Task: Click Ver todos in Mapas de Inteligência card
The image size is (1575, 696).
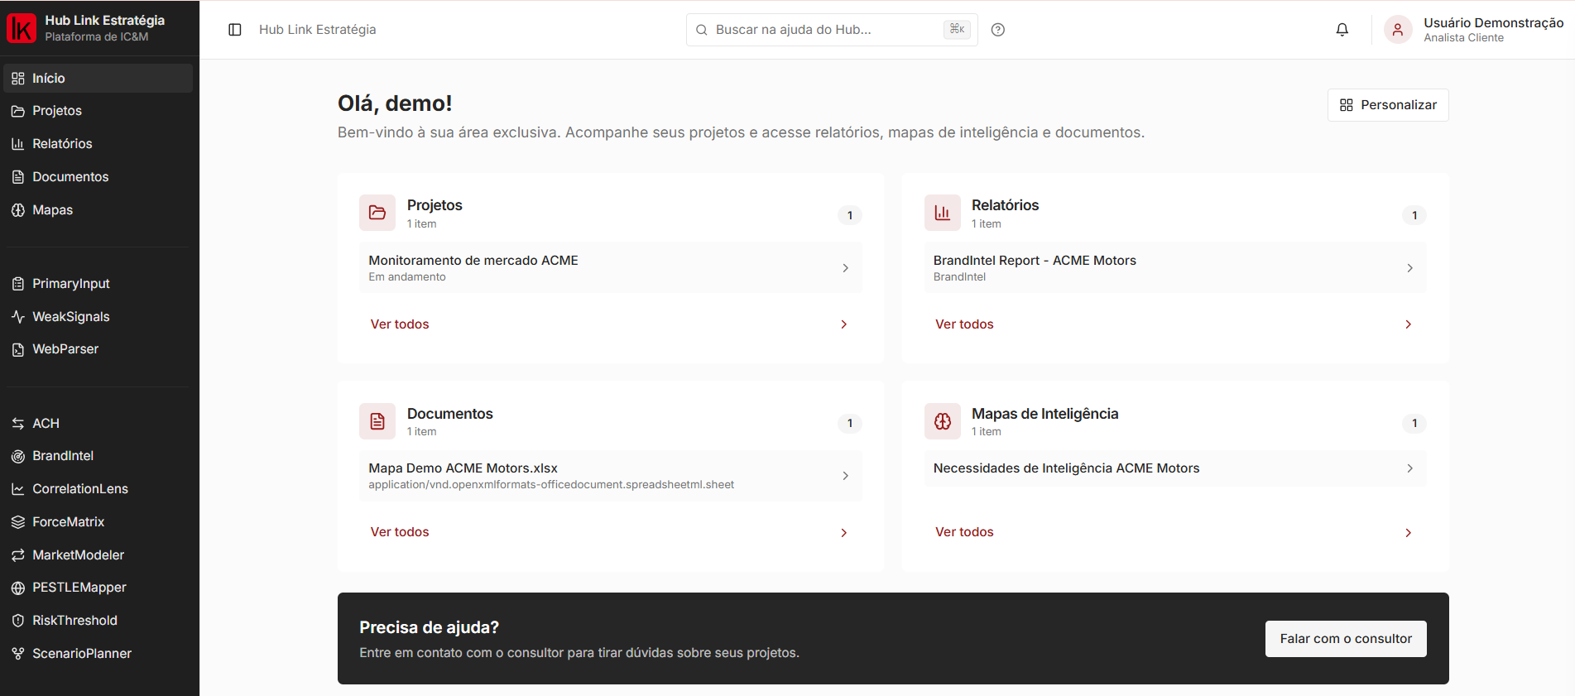Action: [x=1175, y=532]
